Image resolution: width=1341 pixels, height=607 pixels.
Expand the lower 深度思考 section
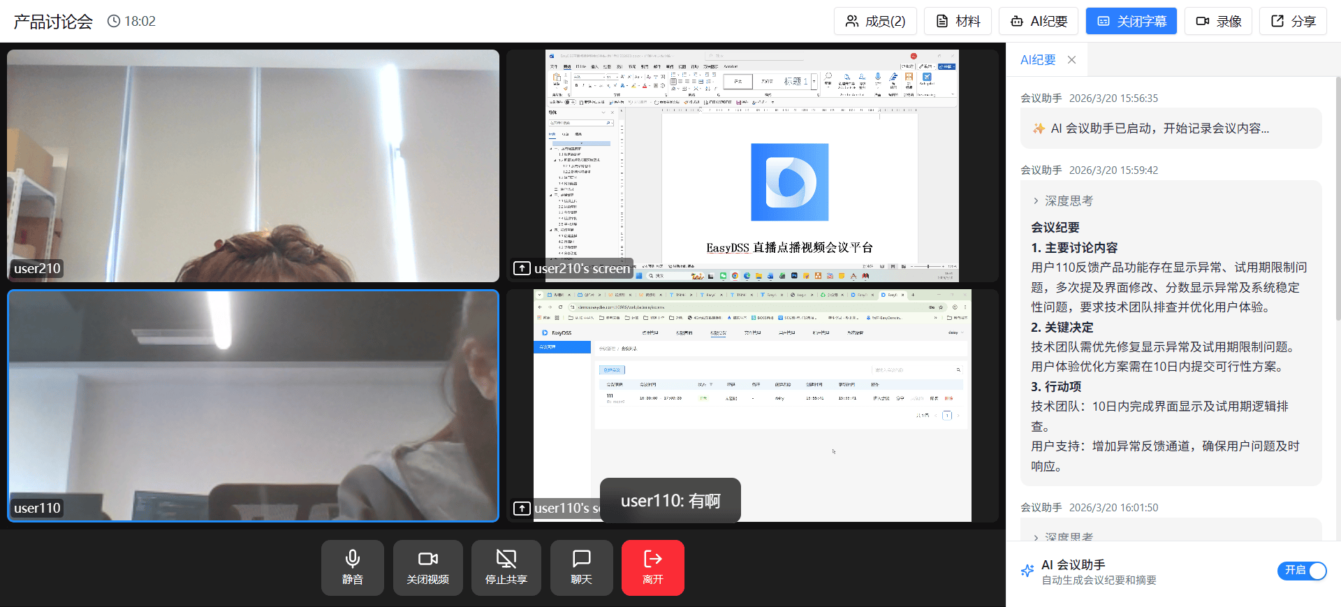(x=1062, y=536)
